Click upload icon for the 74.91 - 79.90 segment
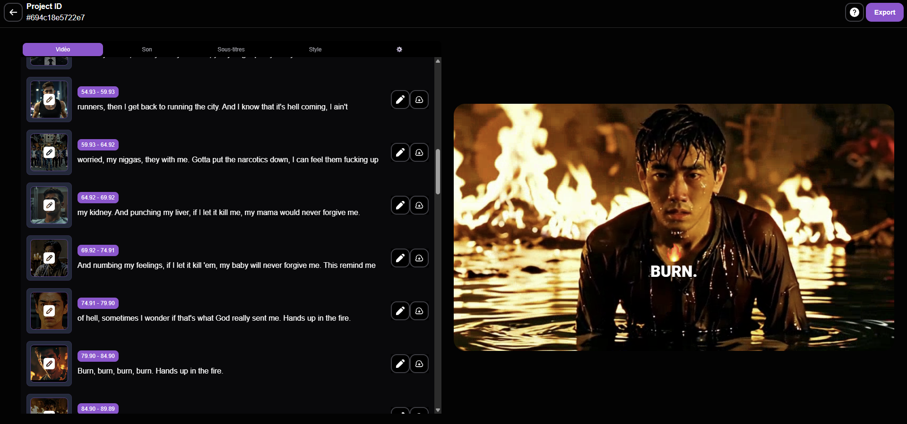Image resolution: width=907 pixels, height=424 pixels. coord(419,311)
